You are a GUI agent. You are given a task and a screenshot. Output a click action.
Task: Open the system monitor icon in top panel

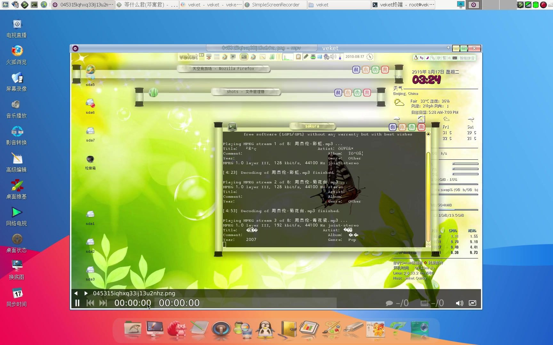click(x=5, y=4)
